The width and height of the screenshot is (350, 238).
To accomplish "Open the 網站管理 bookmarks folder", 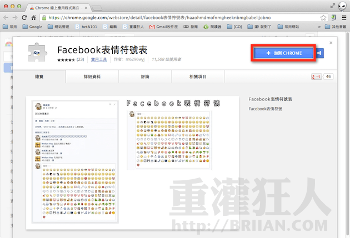I will (x=58, y=27).
